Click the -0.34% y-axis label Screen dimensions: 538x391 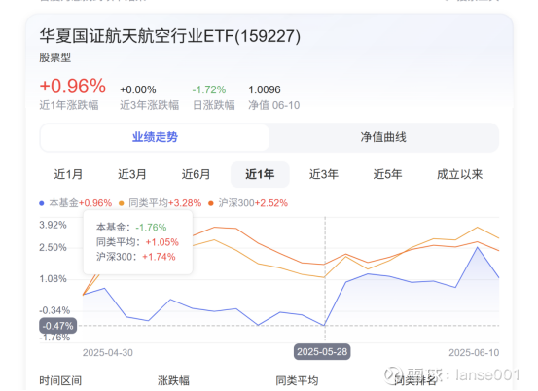54,310
